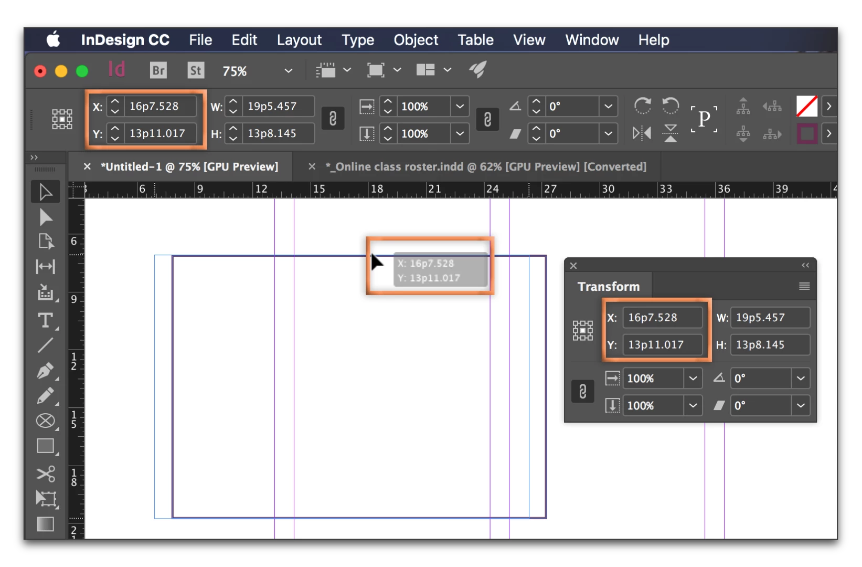
Task: Click W width field in Transform panel
Action: coord(770,318)
